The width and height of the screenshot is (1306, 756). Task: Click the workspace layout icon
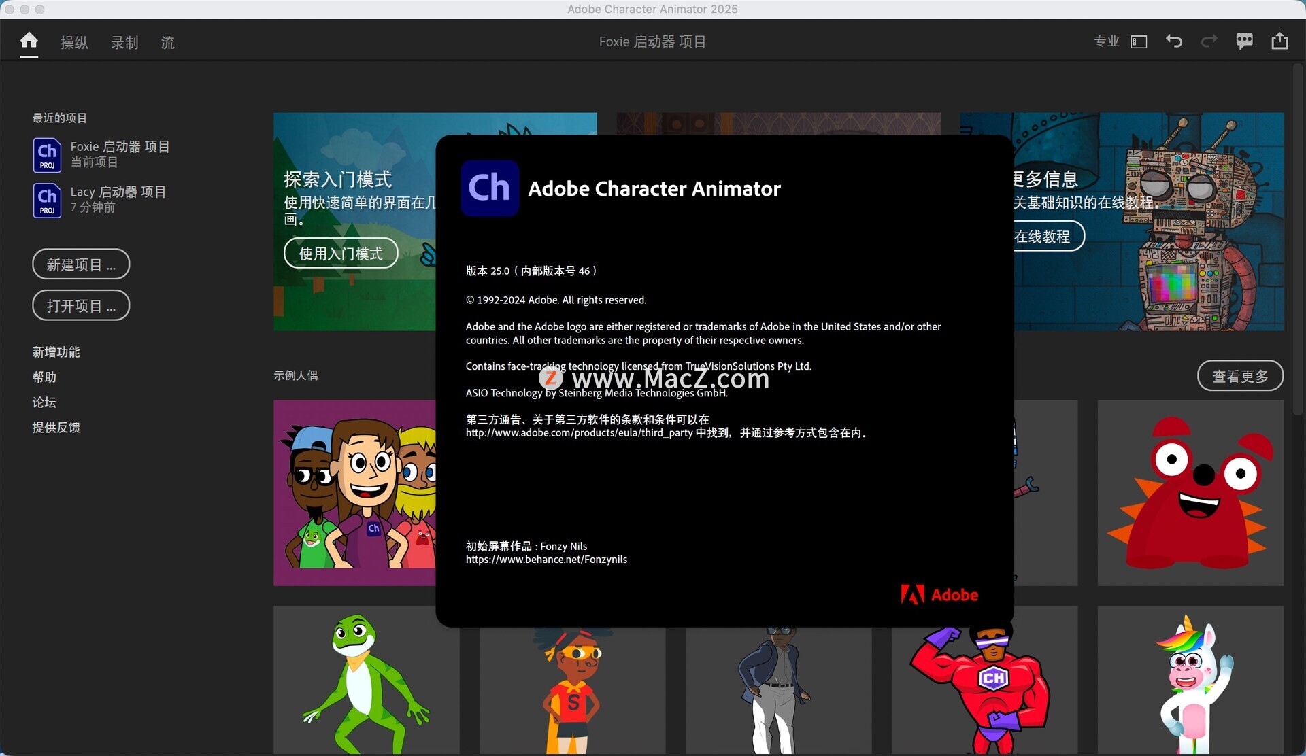[x=1139, y=42]
